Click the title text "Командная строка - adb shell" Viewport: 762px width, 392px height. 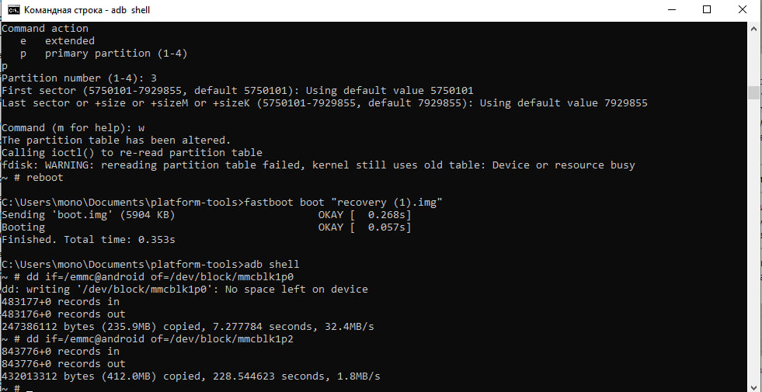coord(86,10)
